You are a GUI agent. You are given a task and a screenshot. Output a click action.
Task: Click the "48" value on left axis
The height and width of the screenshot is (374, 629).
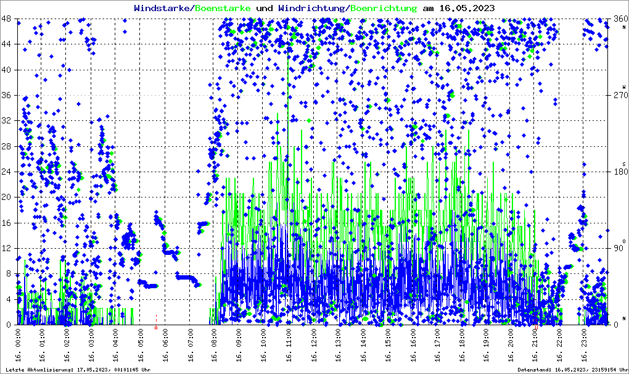pos(7,19)
